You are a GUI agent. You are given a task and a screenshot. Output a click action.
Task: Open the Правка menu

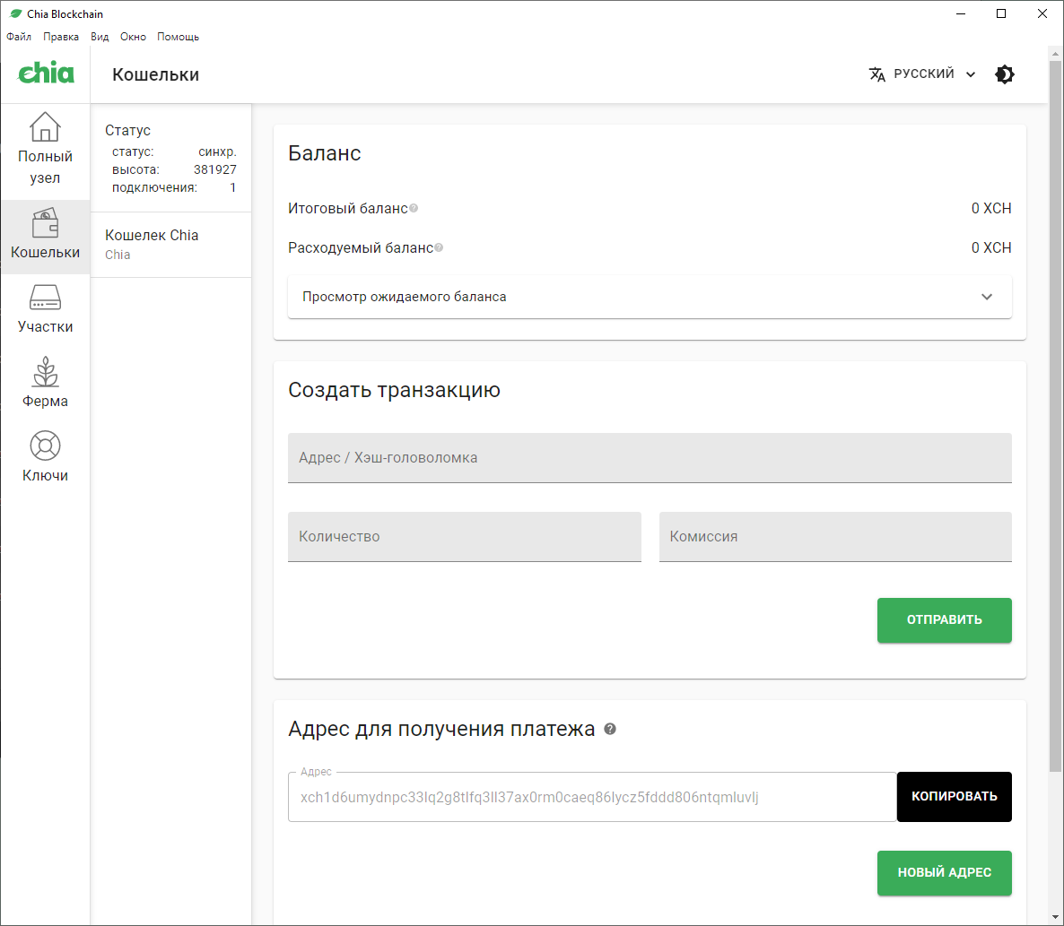coord(60,37)
